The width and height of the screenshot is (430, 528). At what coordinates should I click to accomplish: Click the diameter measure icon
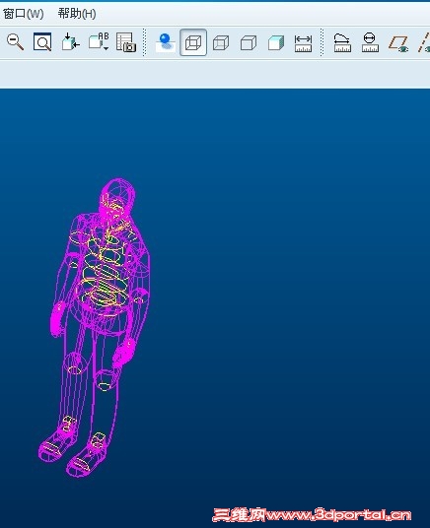(x=370, y=42)
